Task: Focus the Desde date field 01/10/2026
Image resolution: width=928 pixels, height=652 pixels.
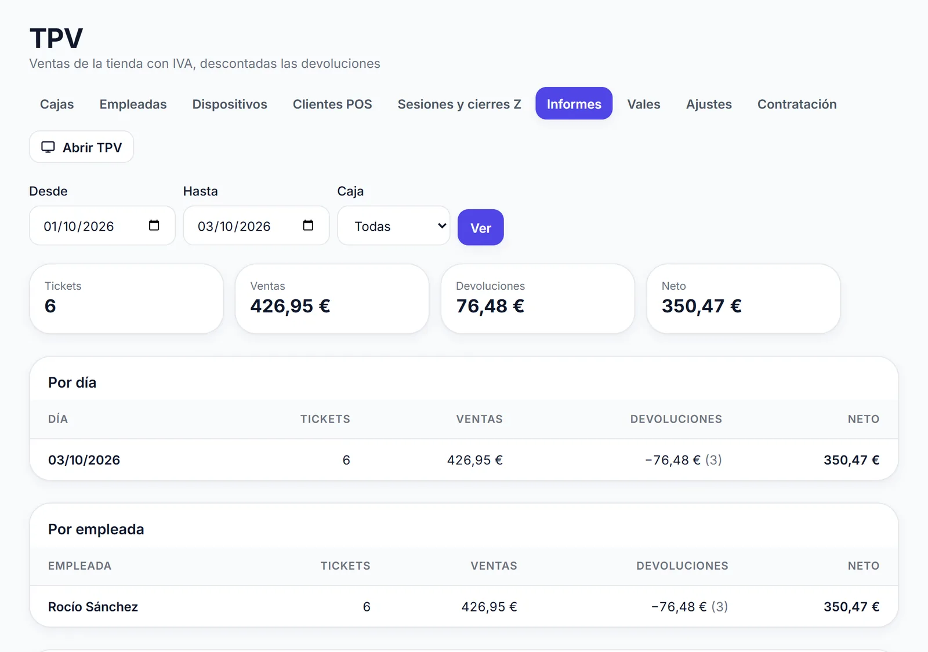Action: click(x=102, y=226)
